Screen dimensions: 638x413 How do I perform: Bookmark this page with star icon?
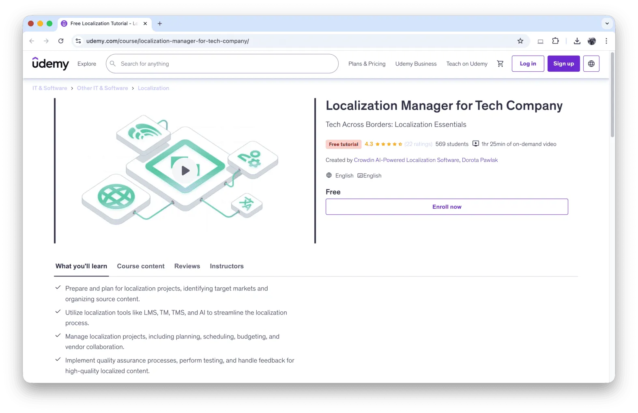520,41
